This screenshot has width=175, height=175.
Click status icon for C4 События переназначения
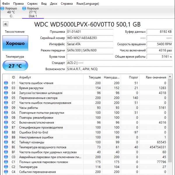click(x=6, y=172)
